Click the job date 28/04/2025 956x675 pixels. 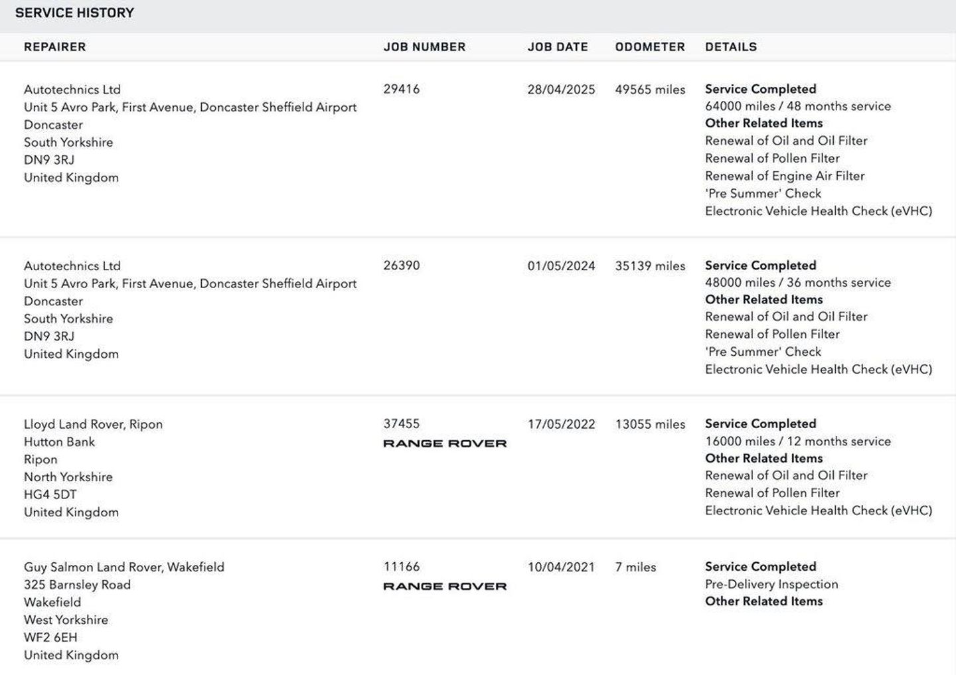coord(561,90)
